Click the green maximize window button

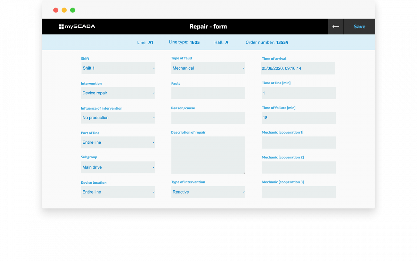tap(73, 10)
